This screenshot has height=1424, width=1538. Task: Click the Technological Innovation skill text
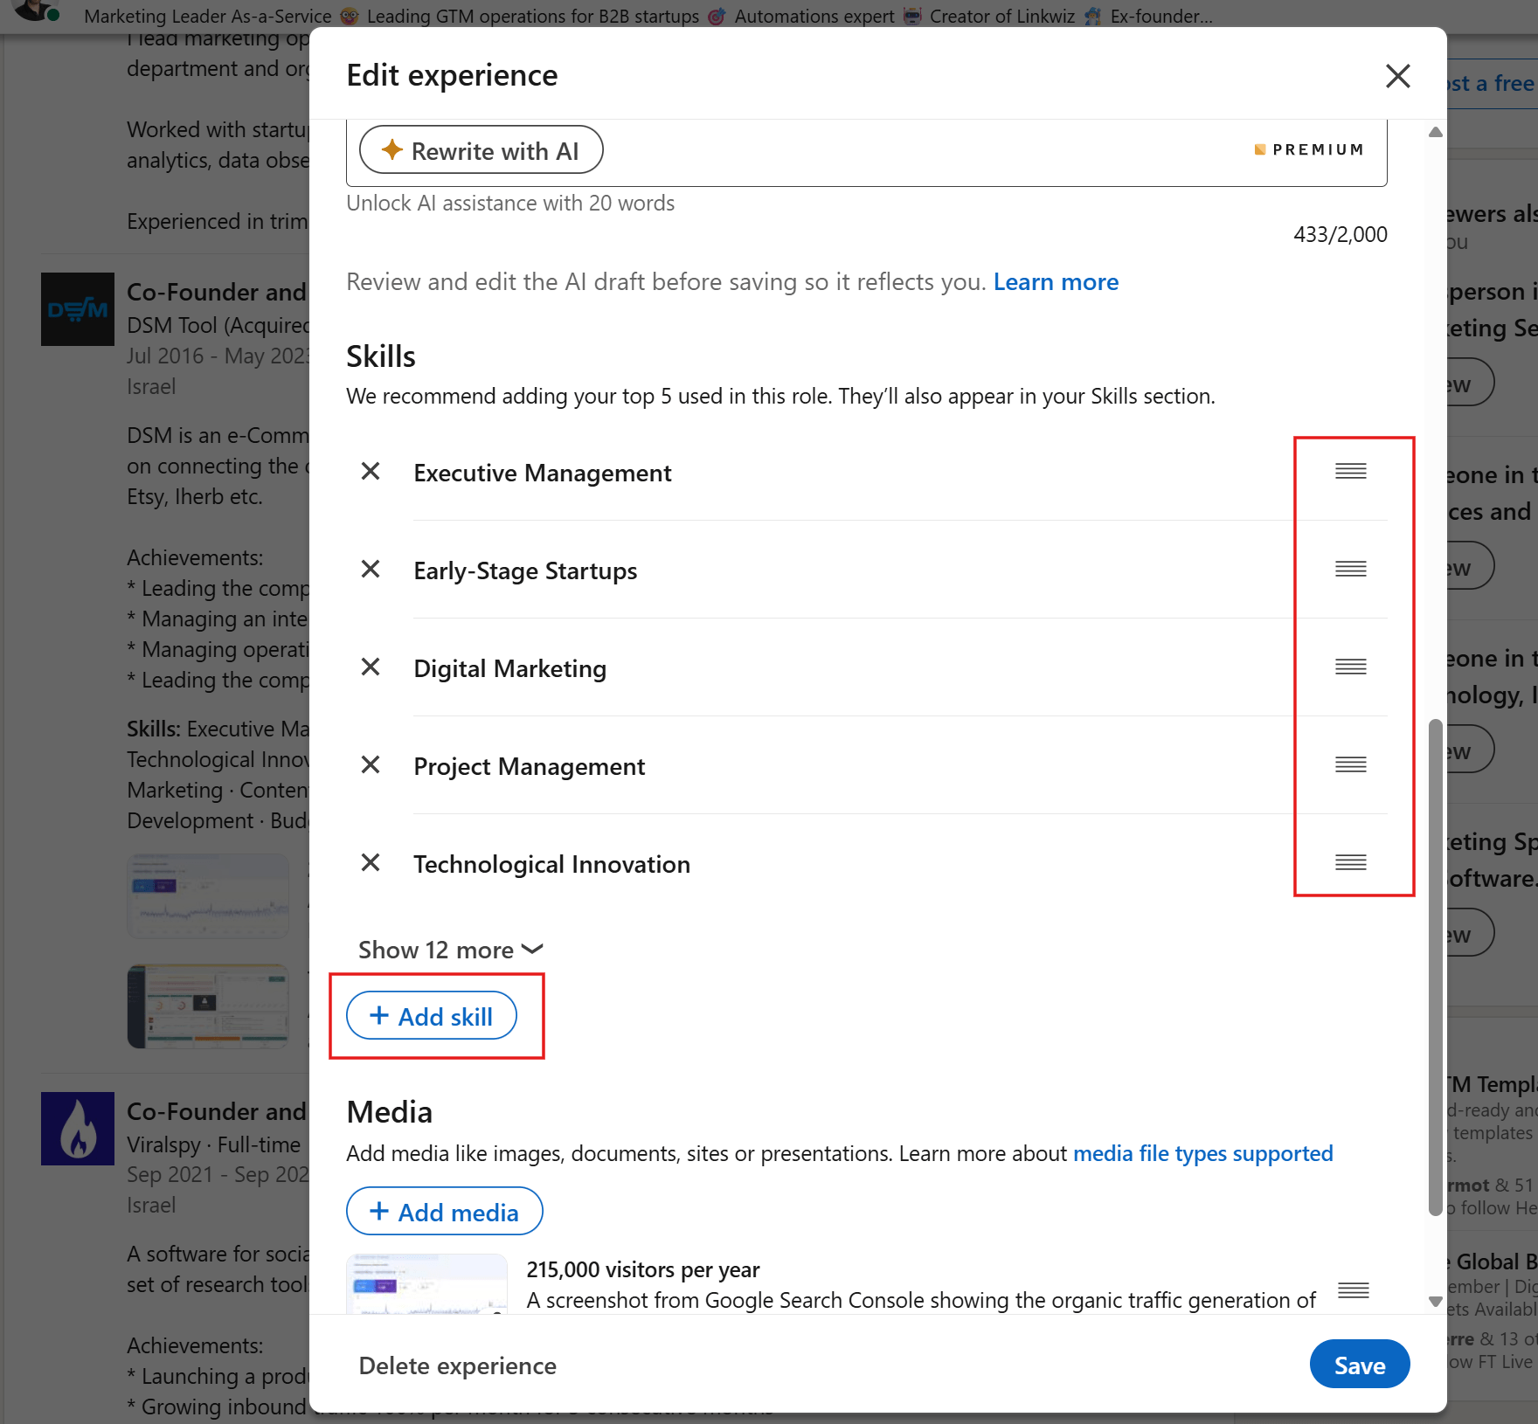(x=551, y=865)
